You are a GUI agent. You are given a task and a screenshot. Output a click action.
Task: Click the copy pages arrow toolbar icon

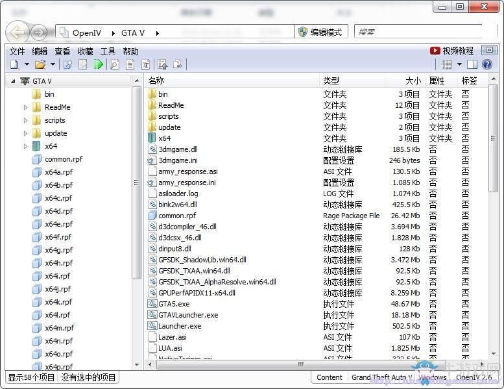(x=178, y=65)
